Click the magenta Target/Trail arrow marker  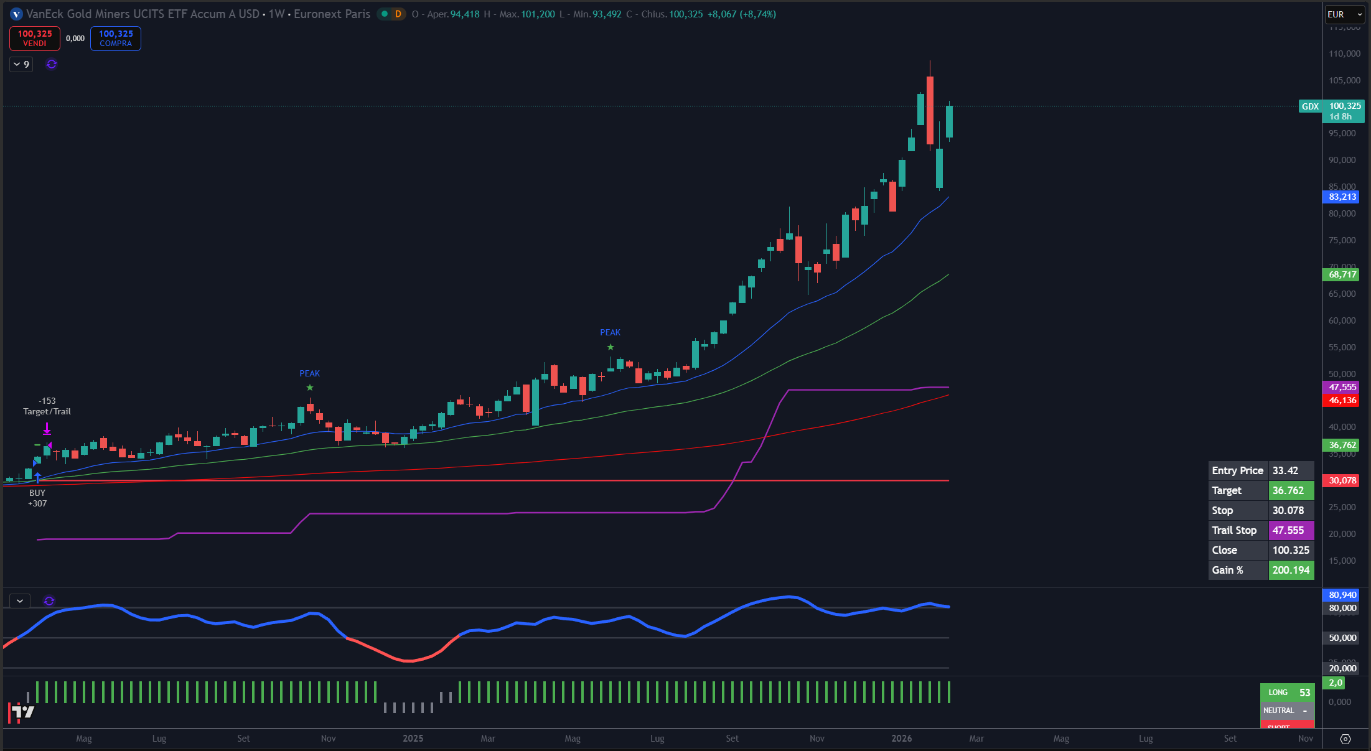pyautogui.click(x=47, y=429)
